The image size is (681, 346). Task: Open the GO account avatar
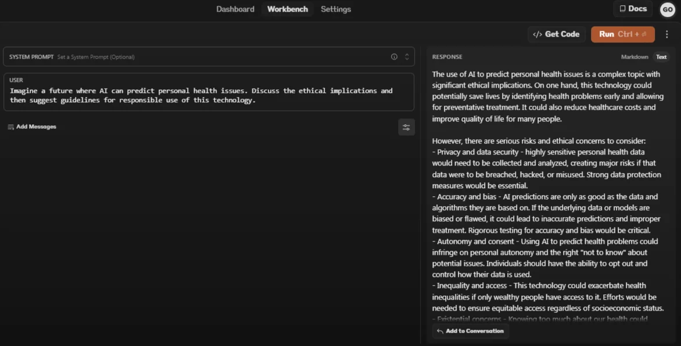pos(667,9)
